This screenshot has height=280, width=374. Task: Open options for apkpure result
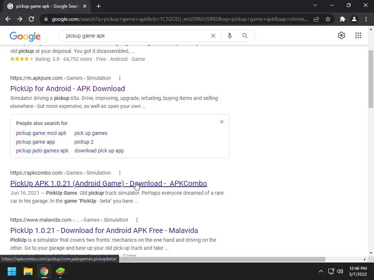click(120, 78)
